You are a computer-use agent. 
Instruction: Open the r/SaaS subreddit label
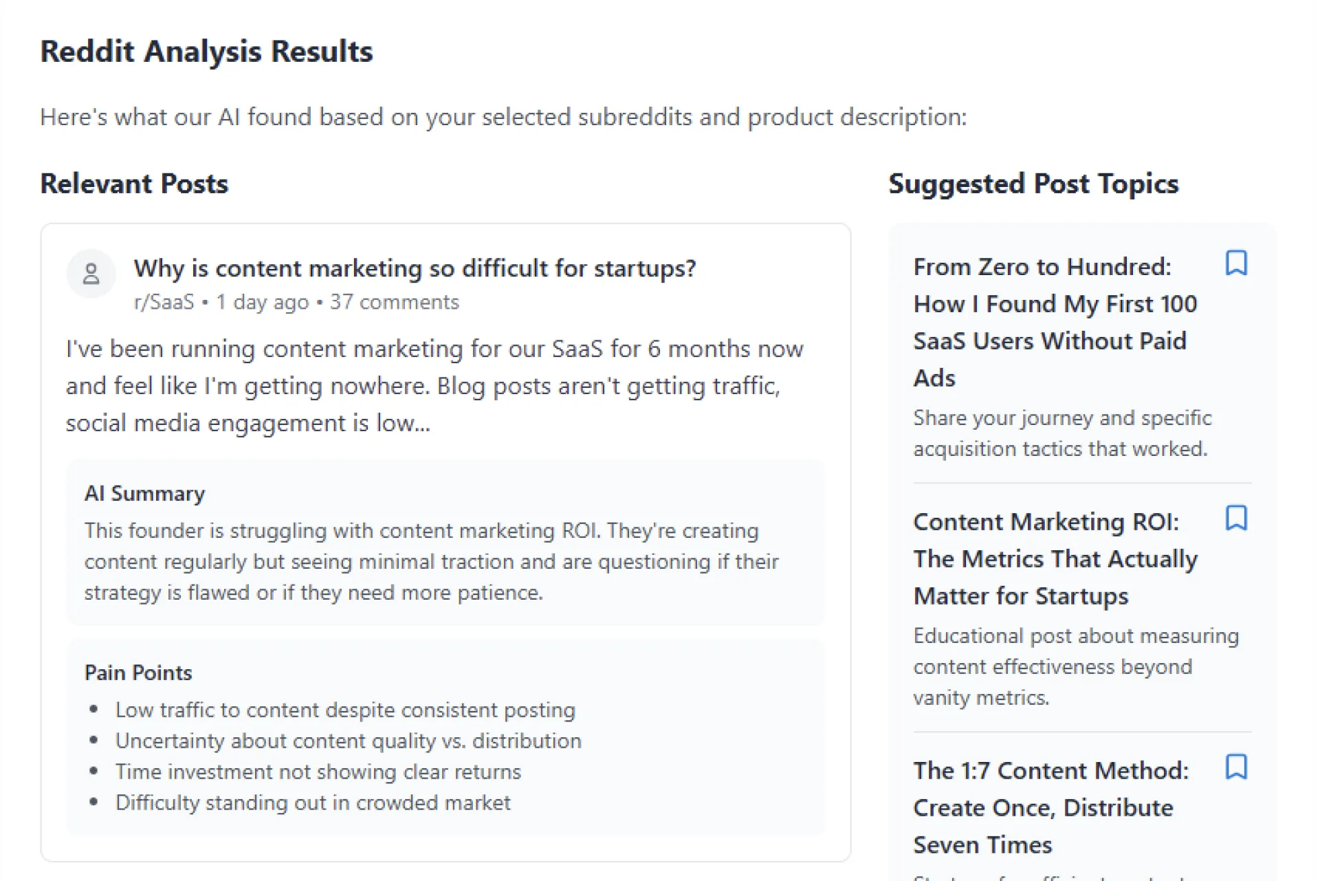pos(164,302)
